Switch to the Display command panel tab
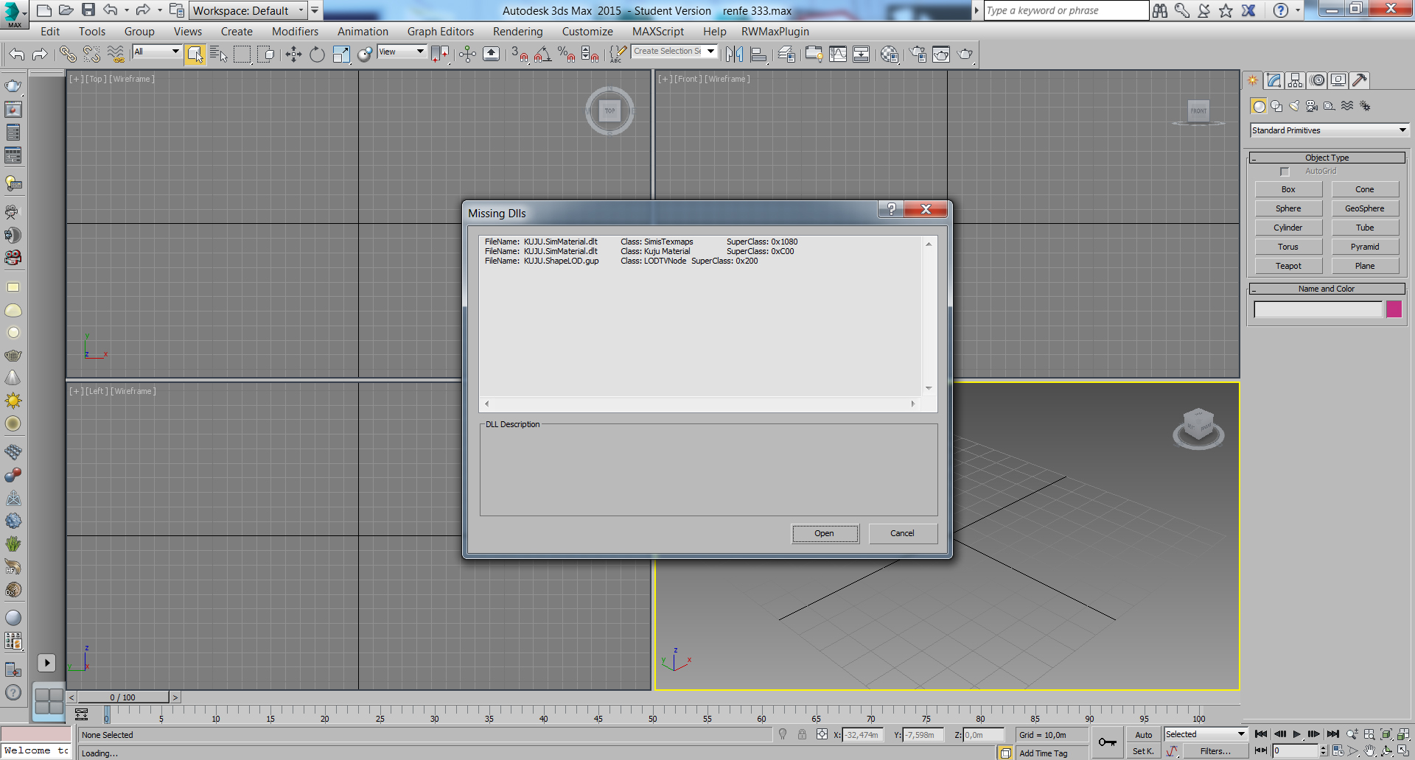 click(1339, 80)
